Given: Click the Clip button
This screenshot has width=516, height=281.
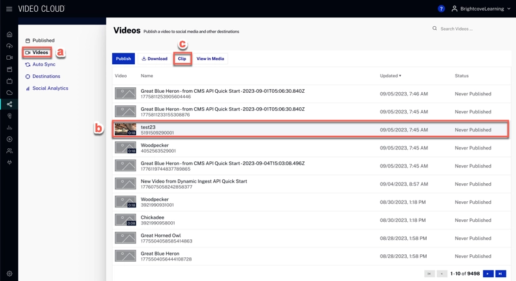Looking at the screenshot, I should 182,59.
